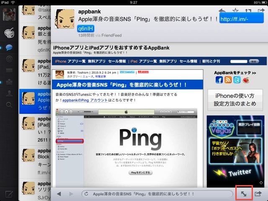Screen dimensions: 268x201
Task: Go forward in the web browser
Action: 71,194
